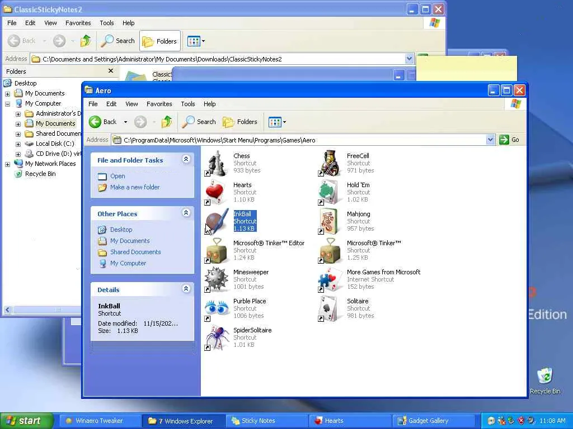Open the Start menu
The image size is (573, 429).
[26, 421]
